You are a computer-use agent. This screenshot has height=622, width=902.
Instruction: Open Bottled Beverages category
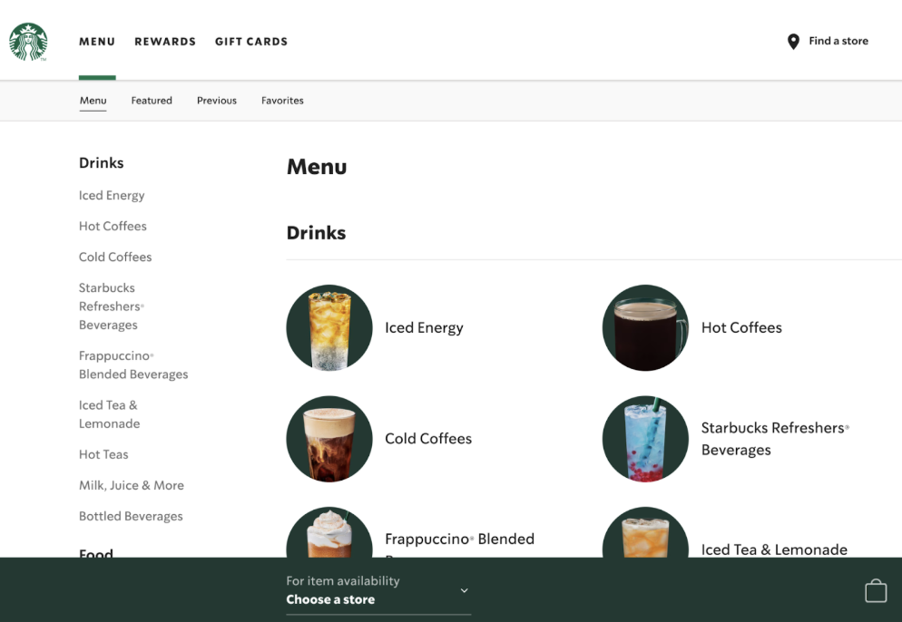pos(131,515)
